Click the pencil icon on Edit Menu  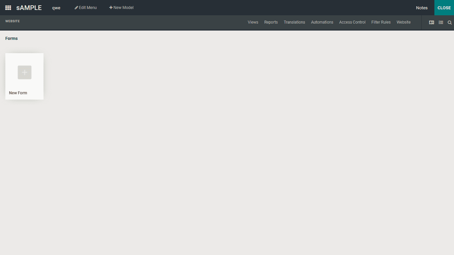click(x=76, y=7)
